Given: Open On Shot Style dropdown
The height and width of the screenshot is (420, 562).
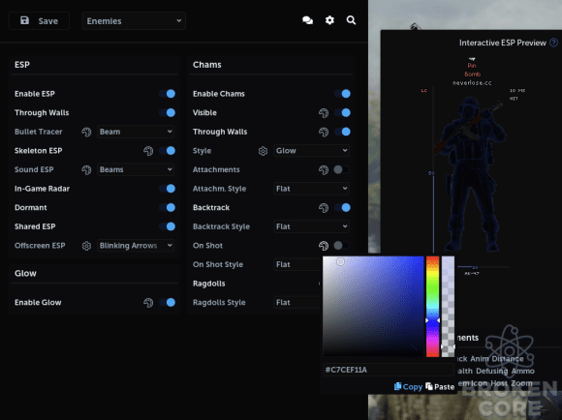Looking at the screenshot, I should coord(297,264).
